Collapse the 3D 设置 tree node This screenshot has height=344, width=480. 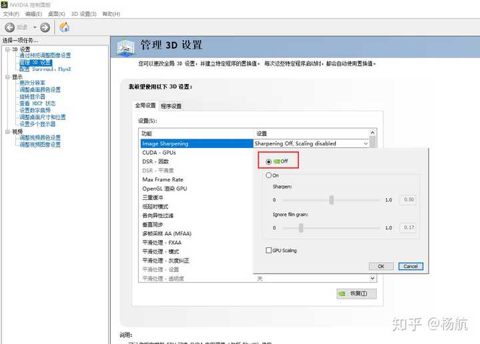[7, 49]
